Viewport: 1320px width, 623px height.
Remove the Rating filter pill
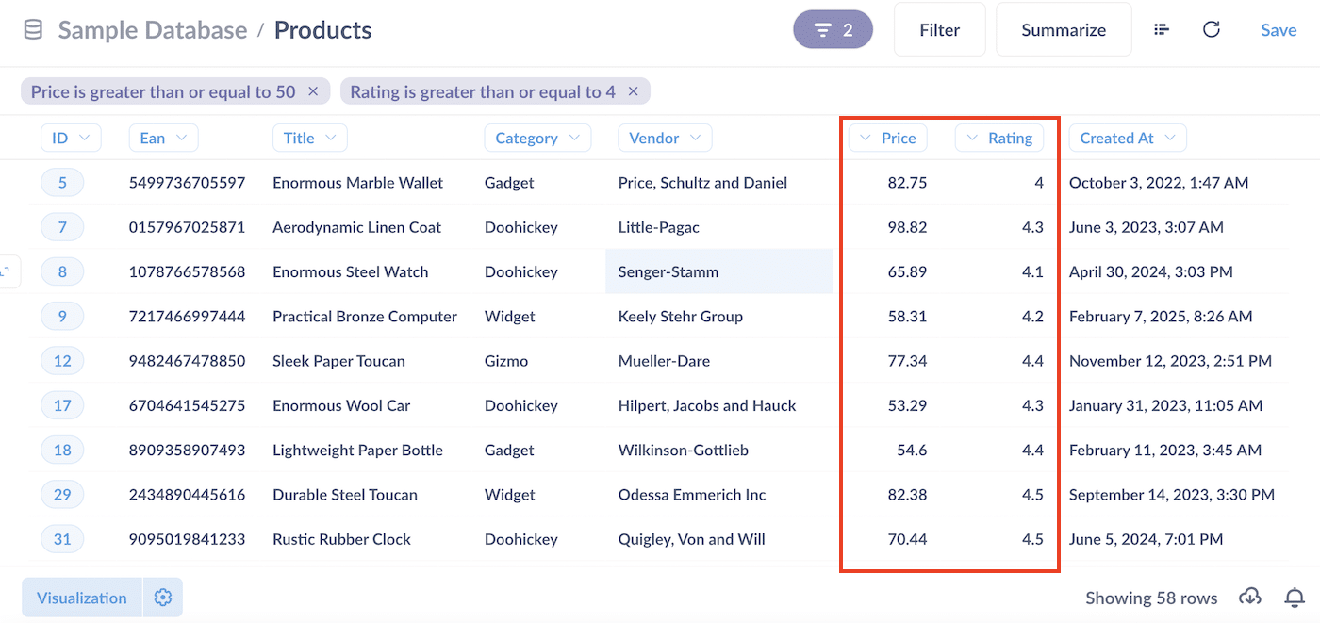[634, 91]
